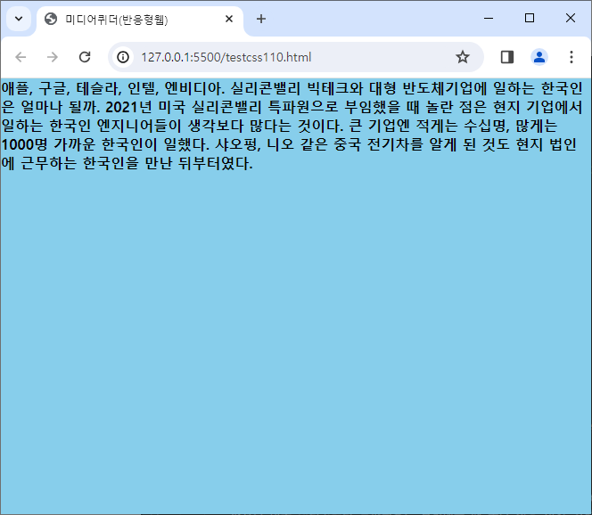Toggle the browser side panel
The height and width of the screenshot is (515, 592).
(x=507, y=57)
